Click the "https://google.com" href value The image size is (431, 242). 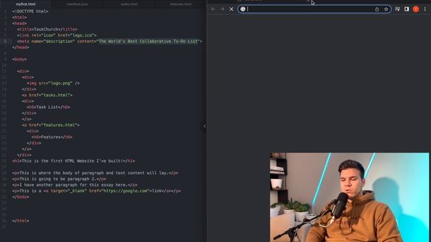click(x=126, y=191)
